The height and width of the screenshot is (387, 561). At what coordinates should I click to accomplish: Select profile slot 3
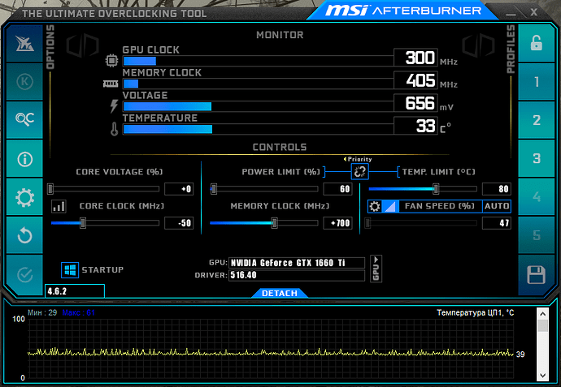(536, 158)
